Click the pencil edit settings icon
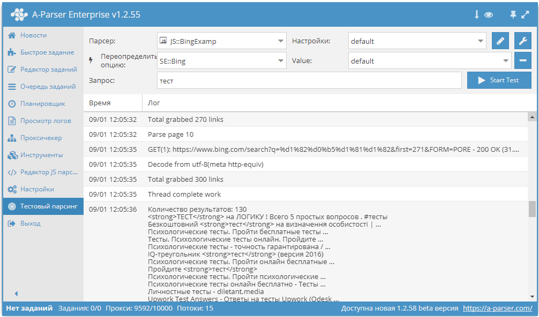The width and height of the screenshot is (539, 317). [x=500, y=41]
